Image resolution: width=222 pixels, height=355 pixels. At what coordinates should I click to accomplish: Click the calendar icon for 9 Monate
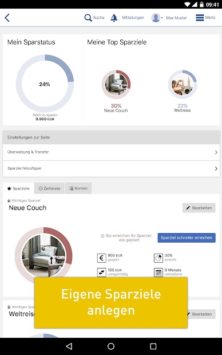(158, 273)
